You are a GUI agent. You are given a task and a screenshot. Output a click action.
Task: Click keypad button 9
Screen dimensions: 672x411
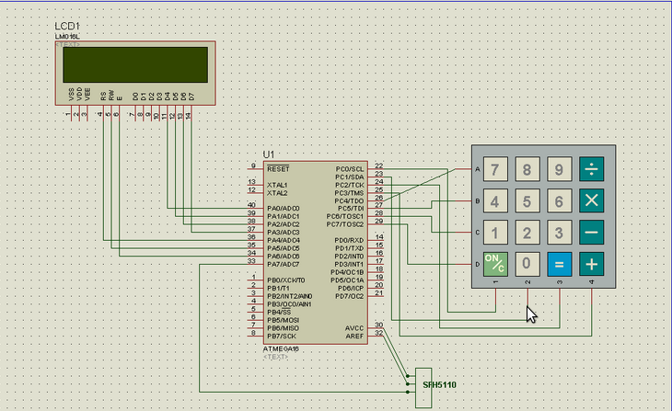[560, 169]
